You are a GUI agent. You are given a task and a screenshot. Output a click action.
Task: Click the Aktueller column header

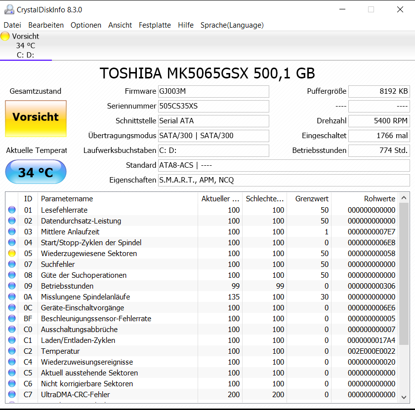tap(220, 198)
